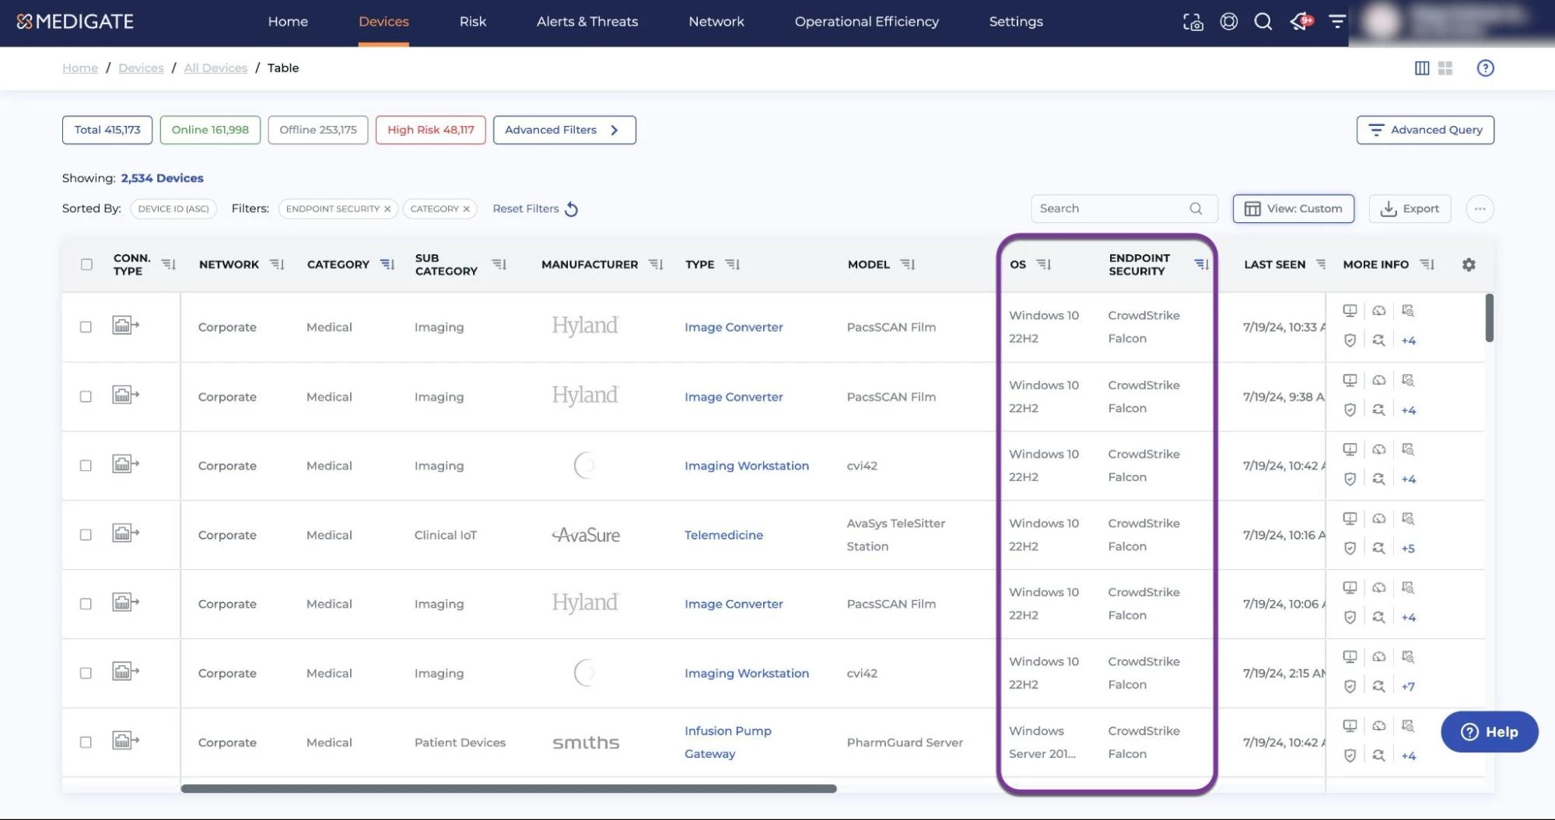The height and width of the screenshot is (820, 1555).
Task: Open the three-dot more options button
Action: 1480,209
